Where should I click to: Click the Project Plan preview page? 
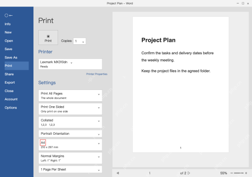tap(181, 85)
